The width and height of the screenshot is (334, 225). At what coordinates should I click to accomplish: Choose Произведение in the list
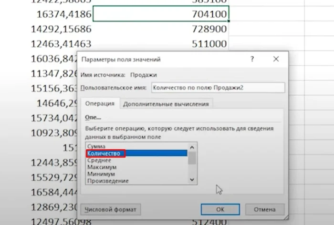(x=107, y=181)
